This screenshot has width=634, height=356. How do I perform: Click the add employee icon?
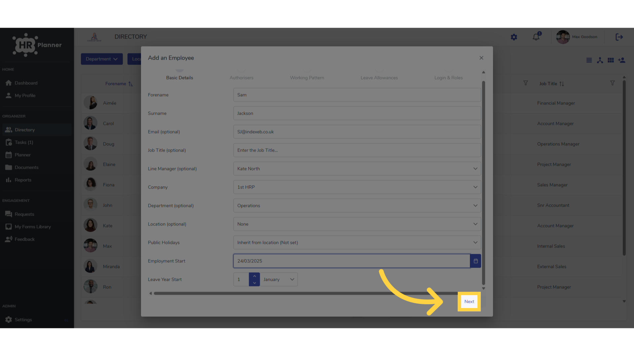(622, 60)
